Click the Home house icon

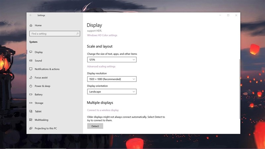tap(31, 25)
